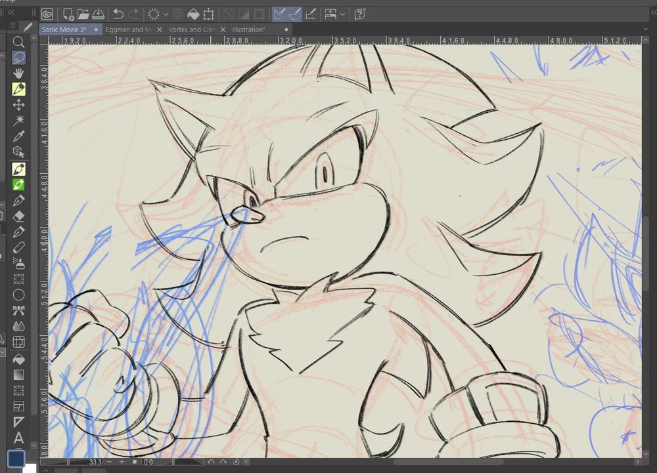Screen dimensions: 657x473
Task: Select the Hand move-canvas tool
Action: pos(18,73)
